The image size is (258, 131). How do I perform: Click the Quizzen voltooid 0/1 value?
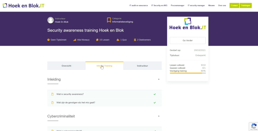[204, 68]
